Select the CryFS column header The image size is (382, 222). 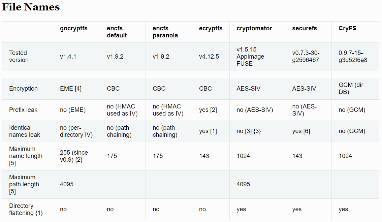pyautogui.click(x=347, y=28)
